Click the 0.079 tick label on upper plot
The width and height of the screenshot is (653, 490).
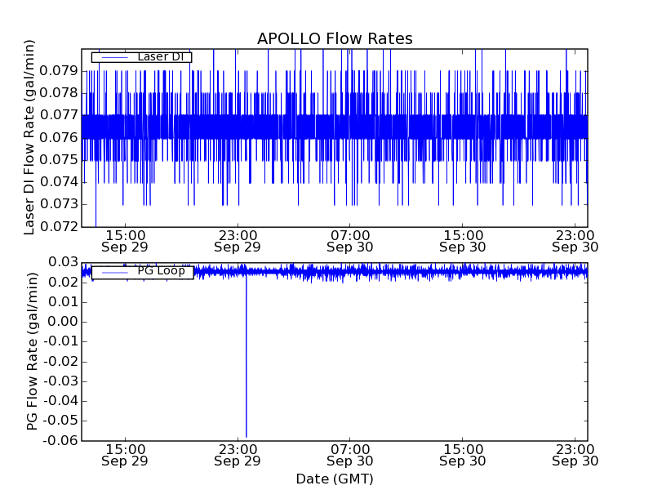click(60, 71)
